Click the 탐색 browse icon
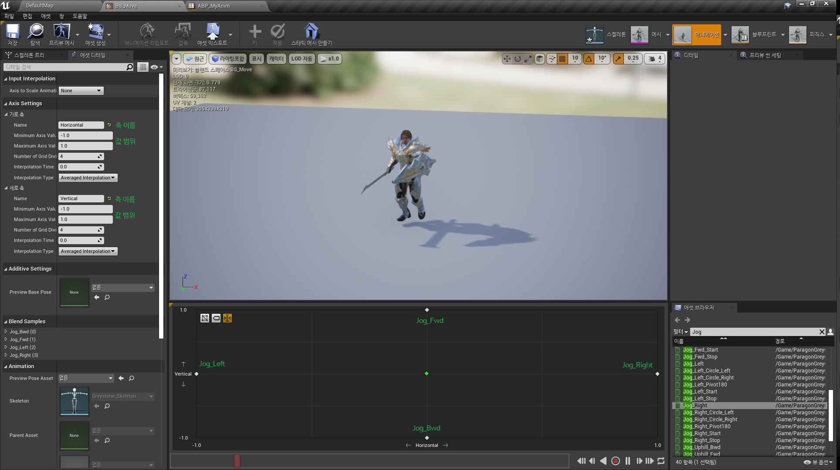The height and width of the screenshot is (470, 840). [35, 32]
